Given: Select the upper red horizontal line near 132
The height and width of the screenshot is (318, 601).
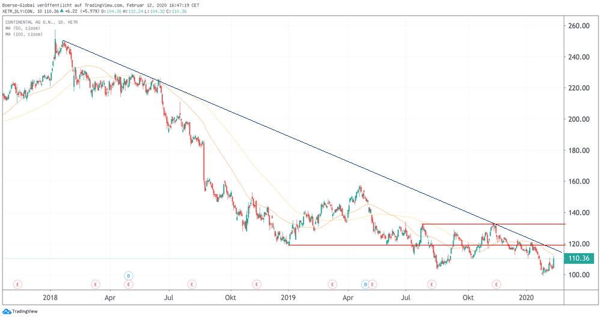Looking at the screenshot, I should (x=493, y=224).
